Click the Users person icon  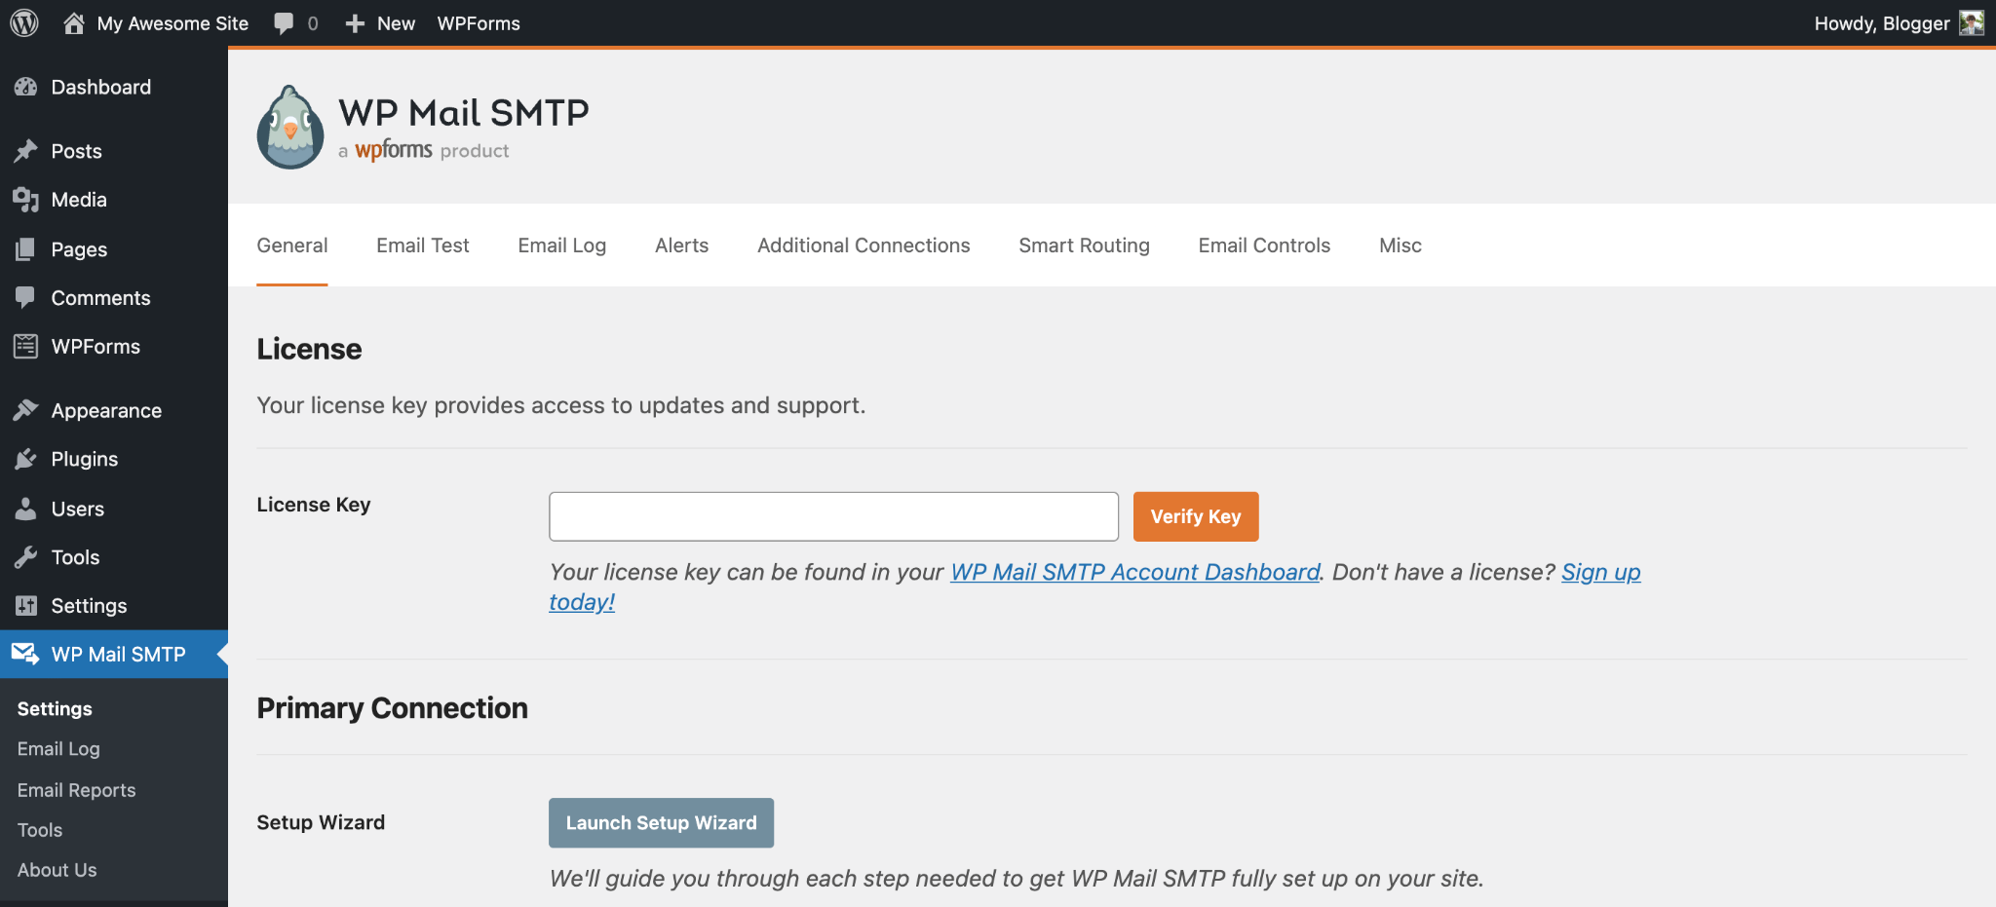(26, 509)
